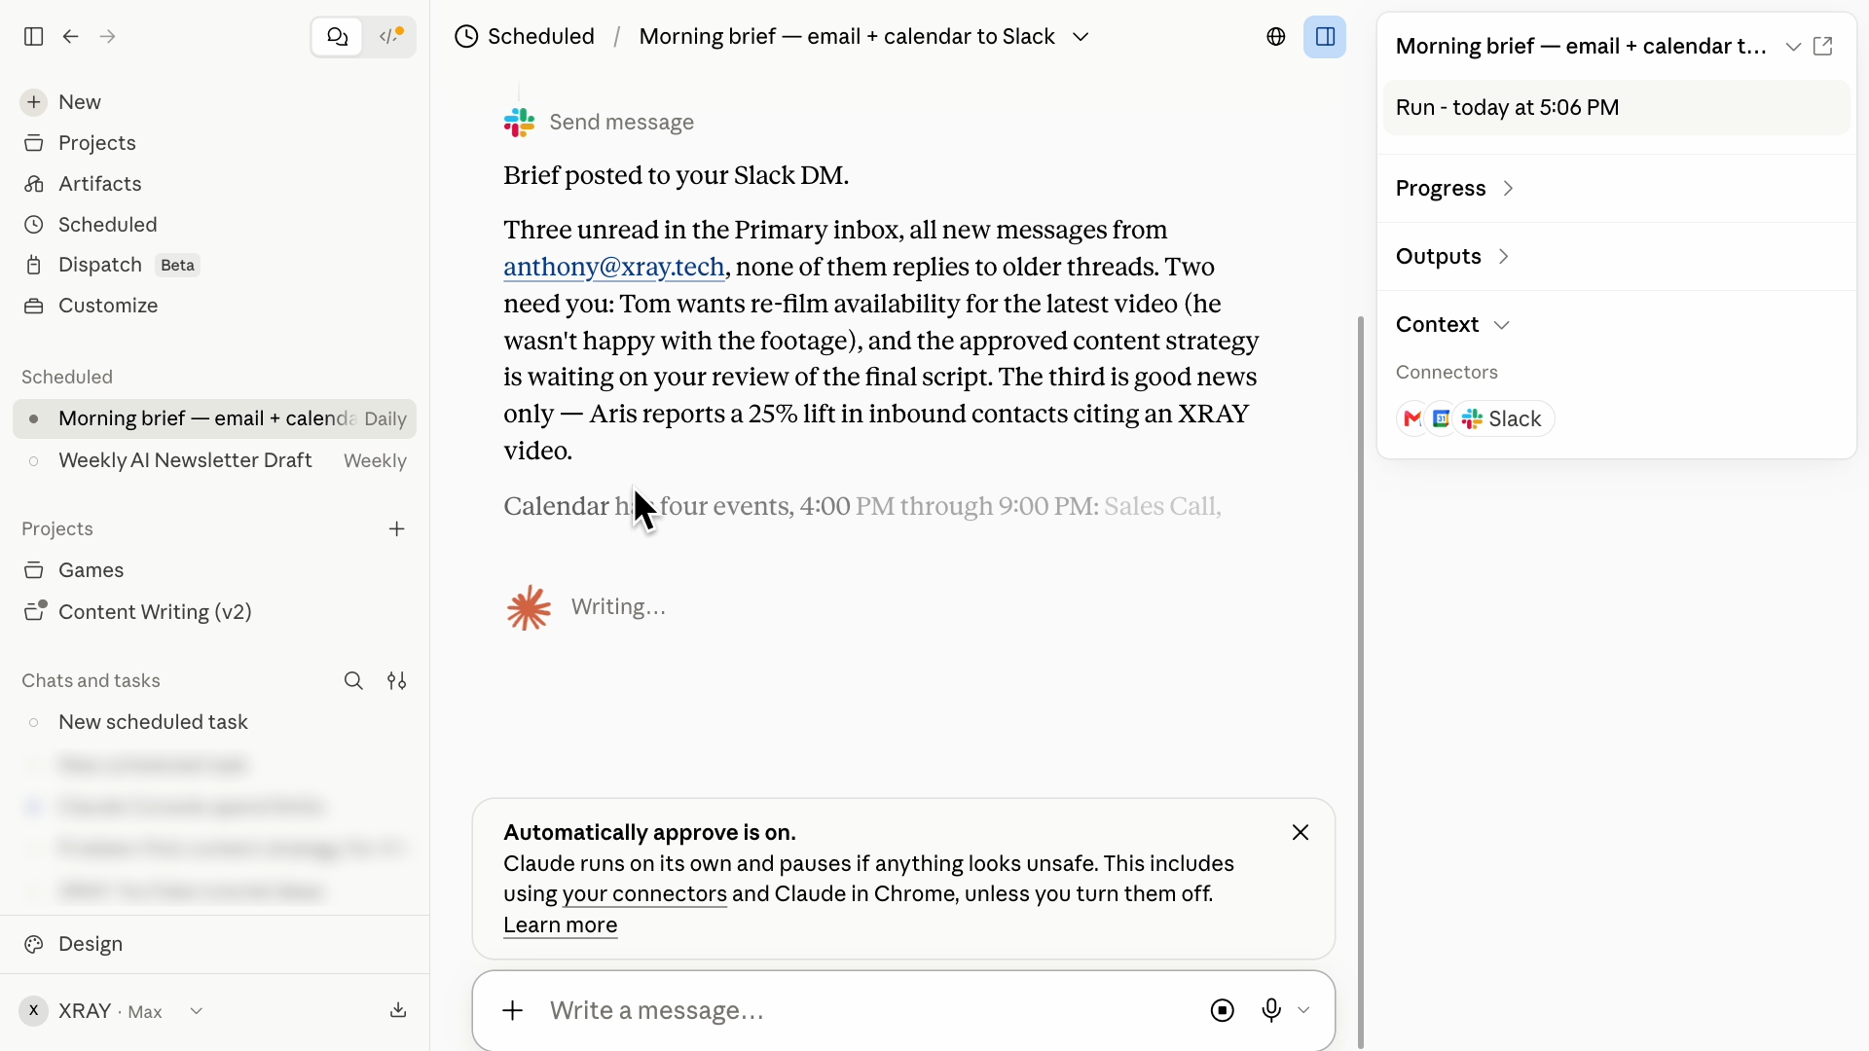Click the Gmail connector icon

pos(1412,419)
